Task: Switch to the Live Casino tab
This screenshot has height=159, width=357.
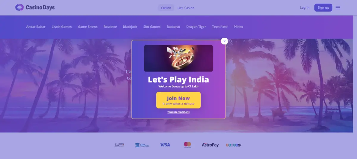Action: 186,8
